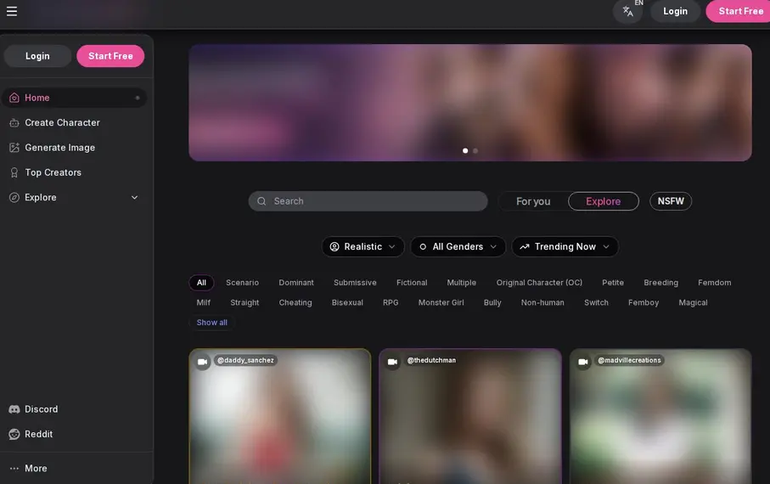Open the language translate icon
The image size is (770, 484).
(627, 11)
